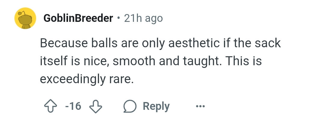The image size is (325, 117).
Task: Click the word 'aesthetic' in the comment
Action: (194, 43)
